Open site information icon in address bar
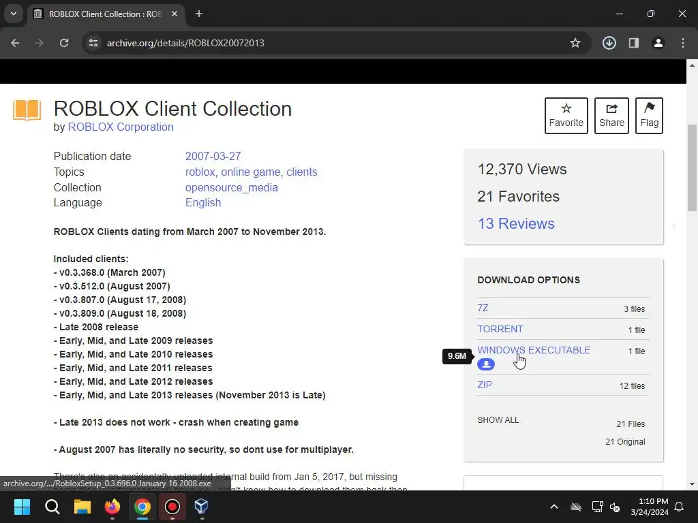 [93, 43]
